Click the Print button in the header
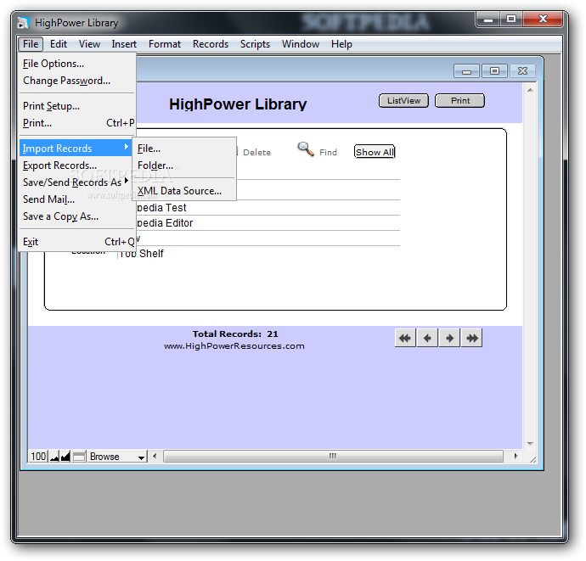This screenshot has width=586, height=561. tap(459, 100)
